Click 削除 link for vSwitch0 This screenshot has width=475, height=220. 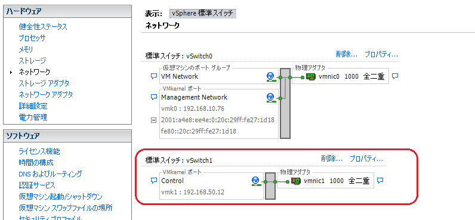347,54
